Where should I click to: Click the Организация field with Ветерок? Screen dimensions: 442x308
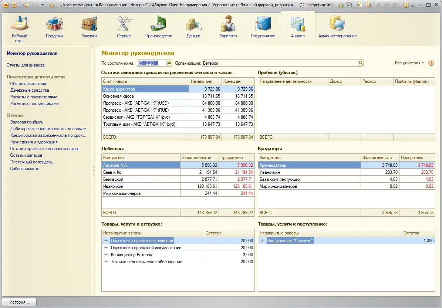tap(280, 63)
